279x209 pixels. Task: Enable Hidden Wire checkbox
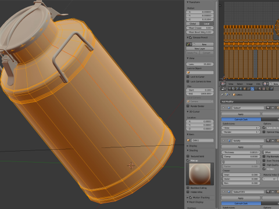point(188,192)
